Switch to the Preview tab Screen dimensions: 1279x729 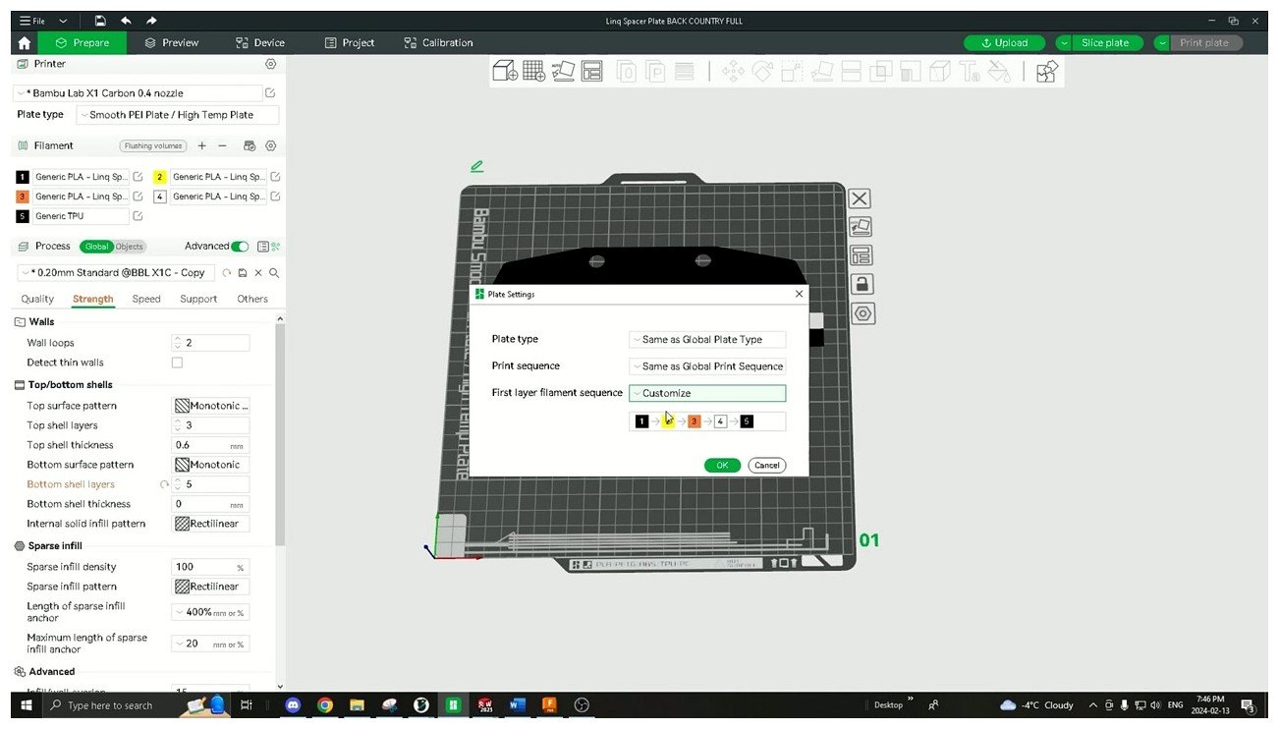point(171,43)
